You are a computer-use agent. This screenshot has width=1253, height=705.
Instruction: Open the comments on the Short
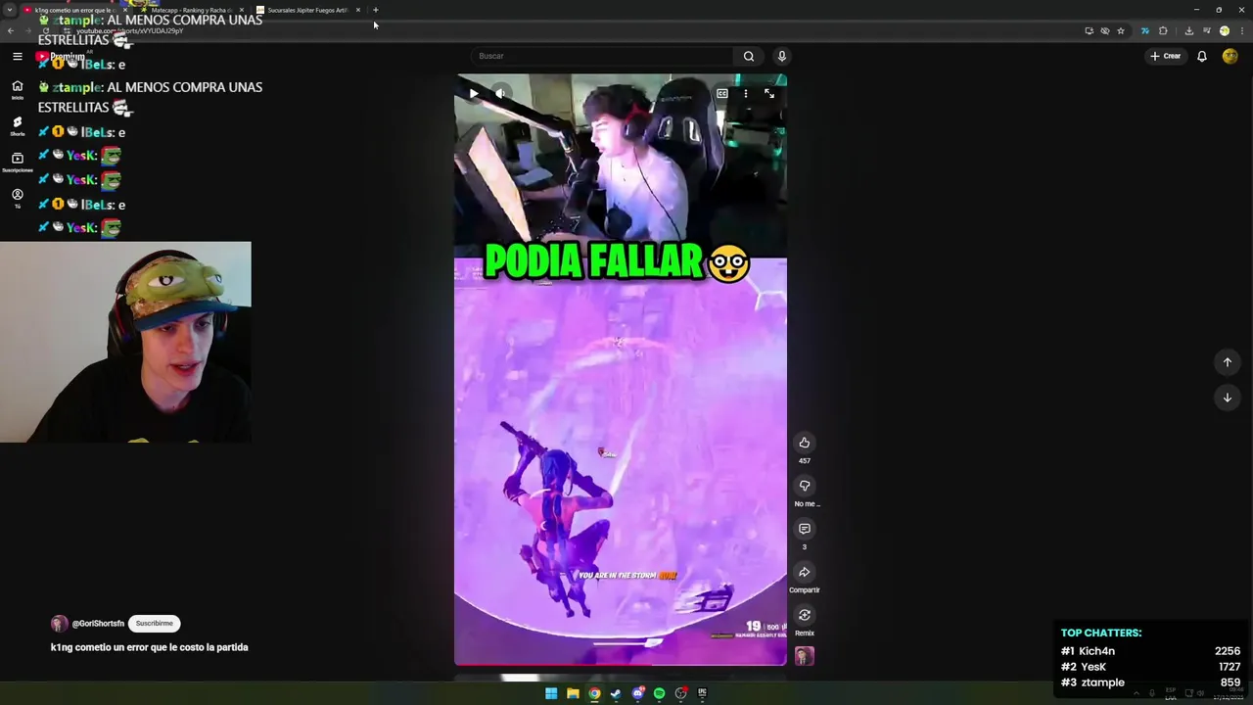tap(805, 529)
